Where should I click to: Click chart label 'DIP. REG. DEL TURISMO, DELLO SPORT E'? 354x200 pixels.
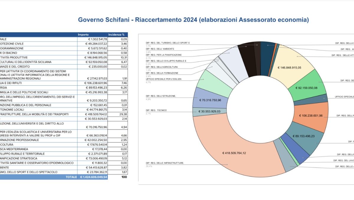click(168, 43)
